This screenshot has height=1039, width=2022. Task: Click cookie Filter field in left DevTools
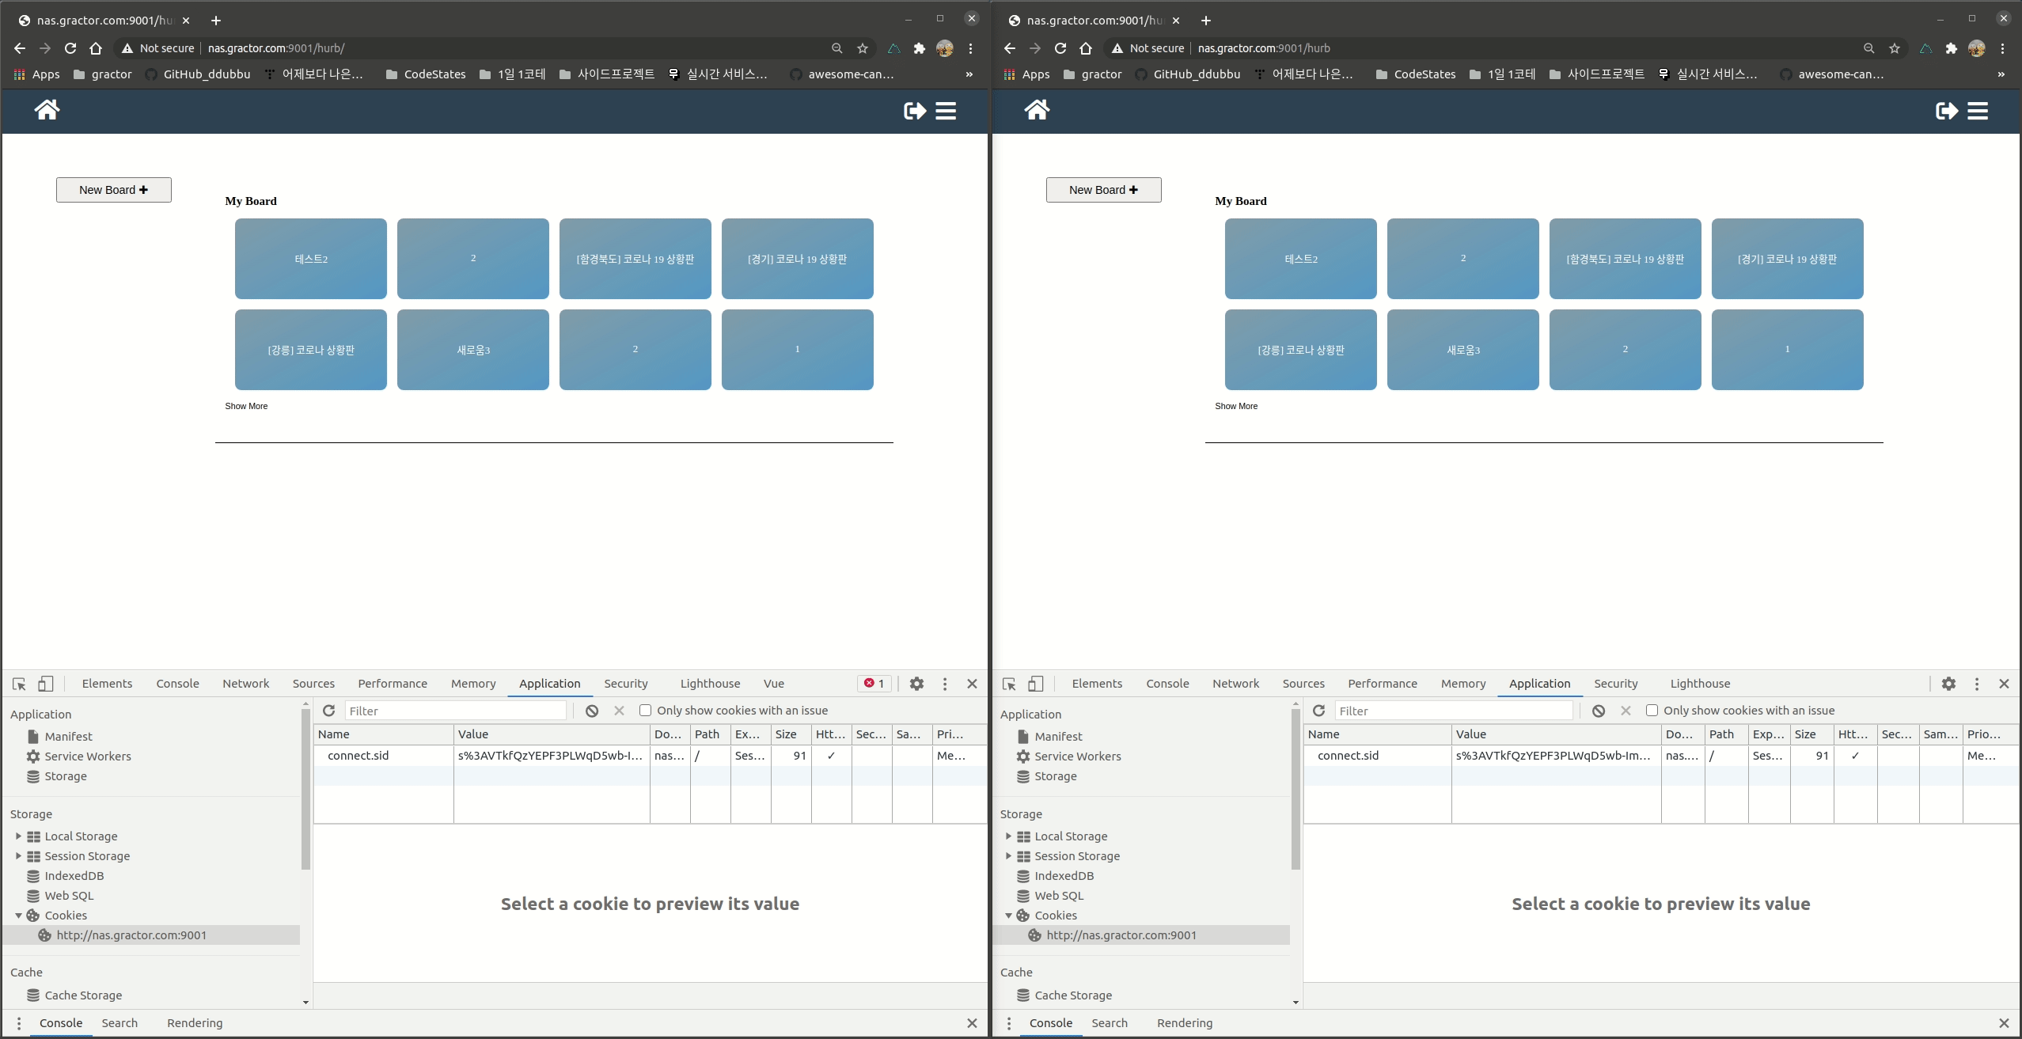(x=456, y=711)
